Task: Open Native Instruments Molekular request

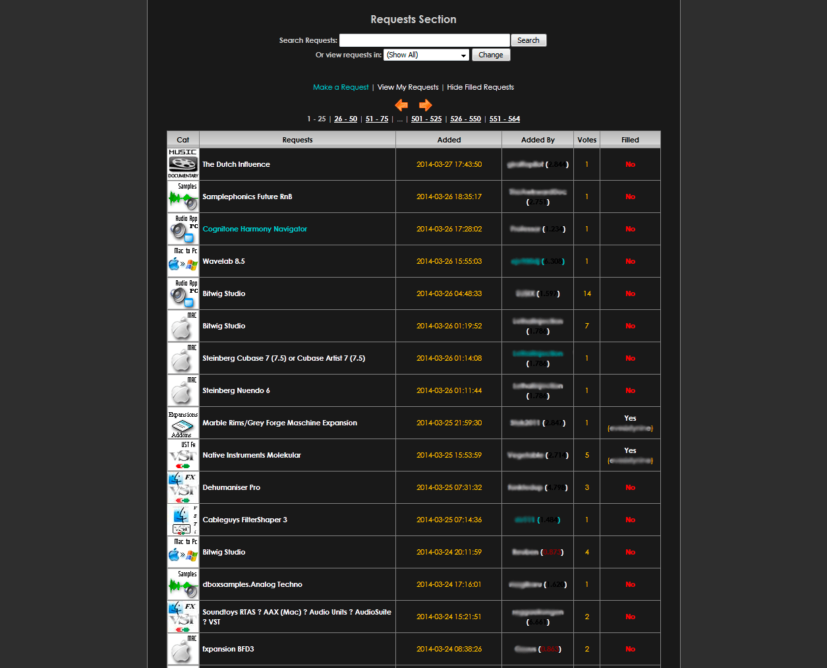Action: tap(252, 455)
